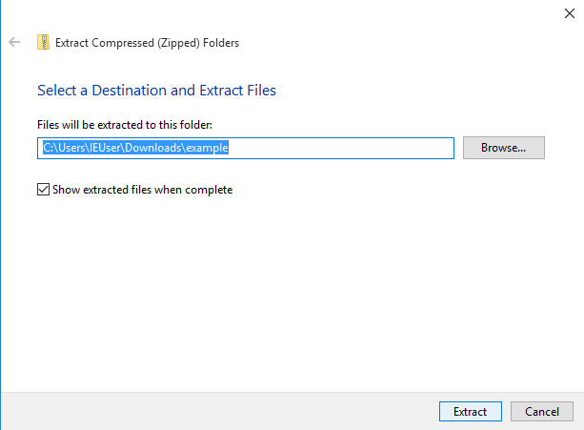Click the back arrow in the wizard header
584x430 pixels.
(14, 42)
